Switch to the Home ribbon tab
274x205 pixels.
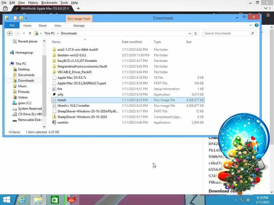tap(27, 26)
